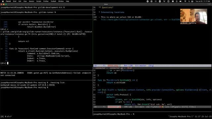
Task: Click the connector.go buffer name in mode line
Action: click(114, 107)
